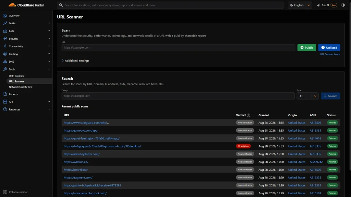Expand the Bots menu chevron

pyautogui.click(x=49, y=31)
